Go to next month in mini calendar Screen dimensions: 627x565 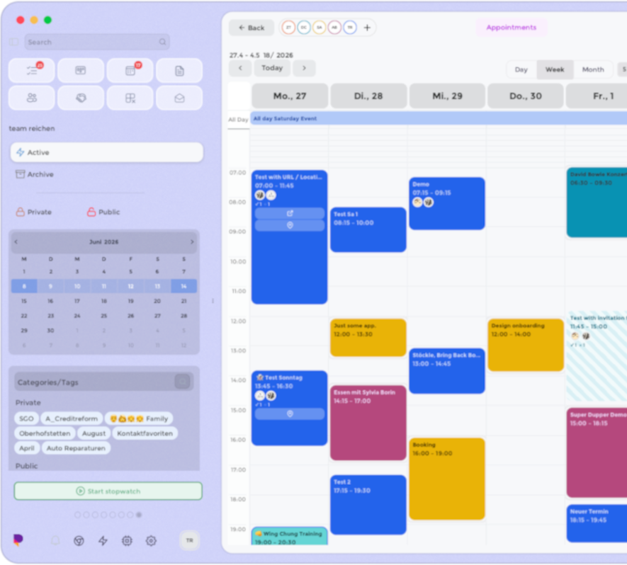[x=192, y=241]
